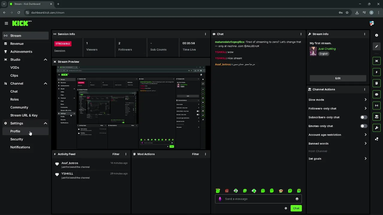The width and height of the screenshot is (383, 215).
Task: Open Stream info kebab menu
Action: coord(364,34)
